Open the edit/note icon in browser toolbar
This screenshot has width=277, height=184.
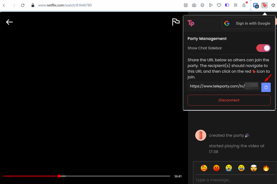point(186,5)
